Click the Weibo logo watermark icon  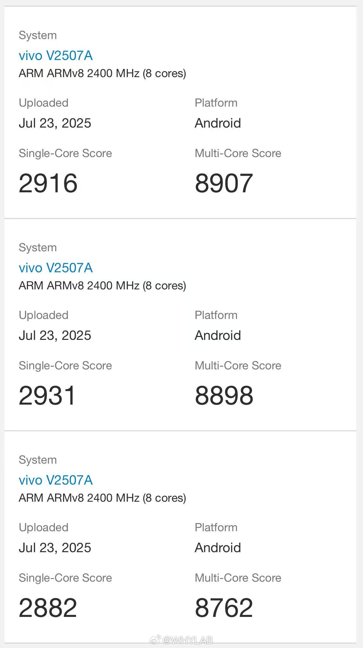click(x=155, y=640)
